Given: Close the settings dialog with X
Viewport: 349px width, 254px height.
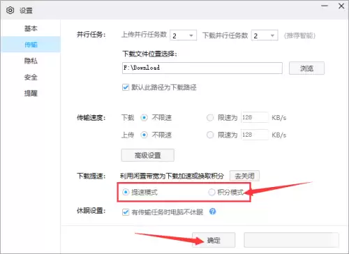Looking at the screenshot, I should coord(341,6).
